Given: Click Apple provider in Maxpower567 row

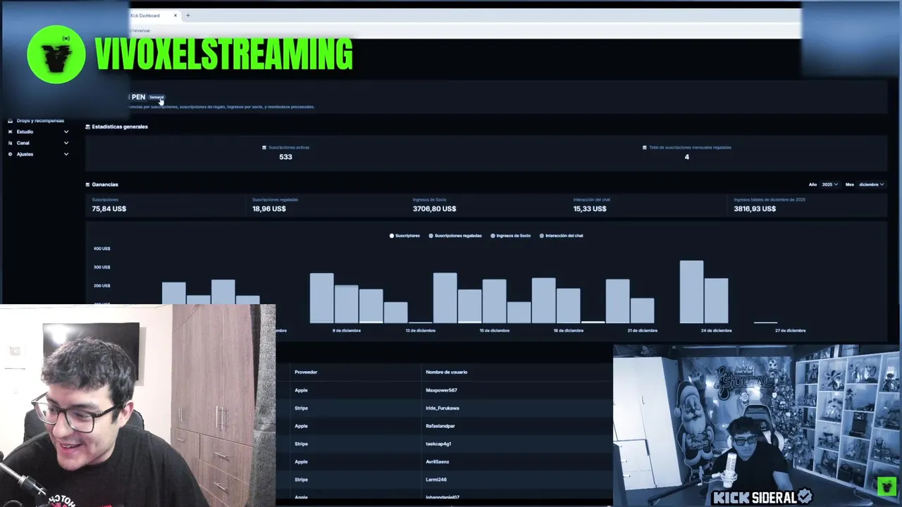Looking at the screenshot, I should tap(301, 390).
